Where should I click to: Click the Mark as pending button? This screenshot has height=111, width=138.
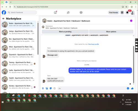pos(65,32)
